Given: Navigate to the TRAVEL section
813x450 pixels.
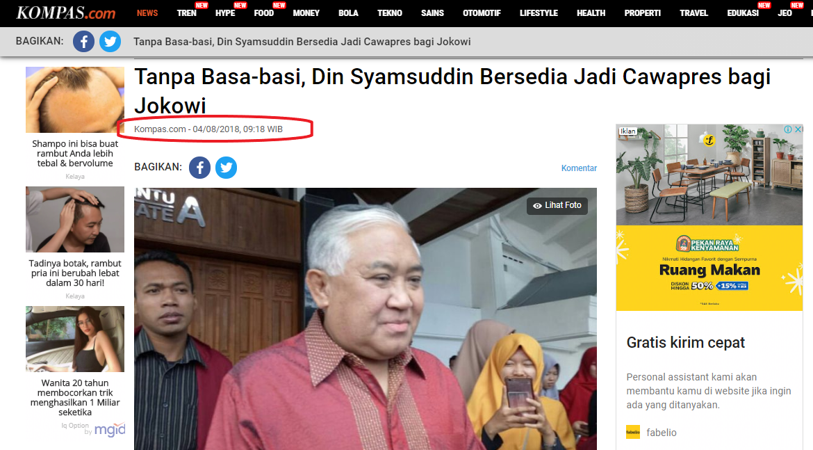Looking at the screenshot, I should click(693, 13).
